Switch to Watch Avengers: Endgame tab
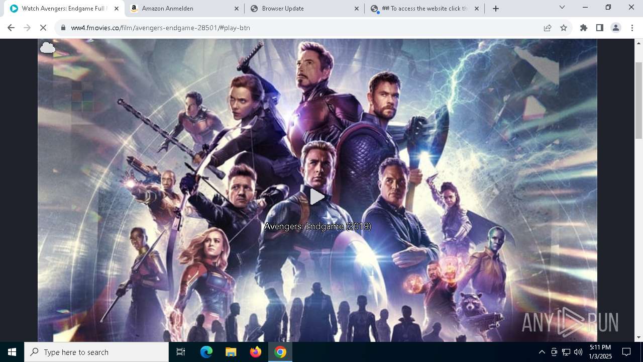Image resolution: width=643 pixels, height=362 pixels. tap(64, 9)
